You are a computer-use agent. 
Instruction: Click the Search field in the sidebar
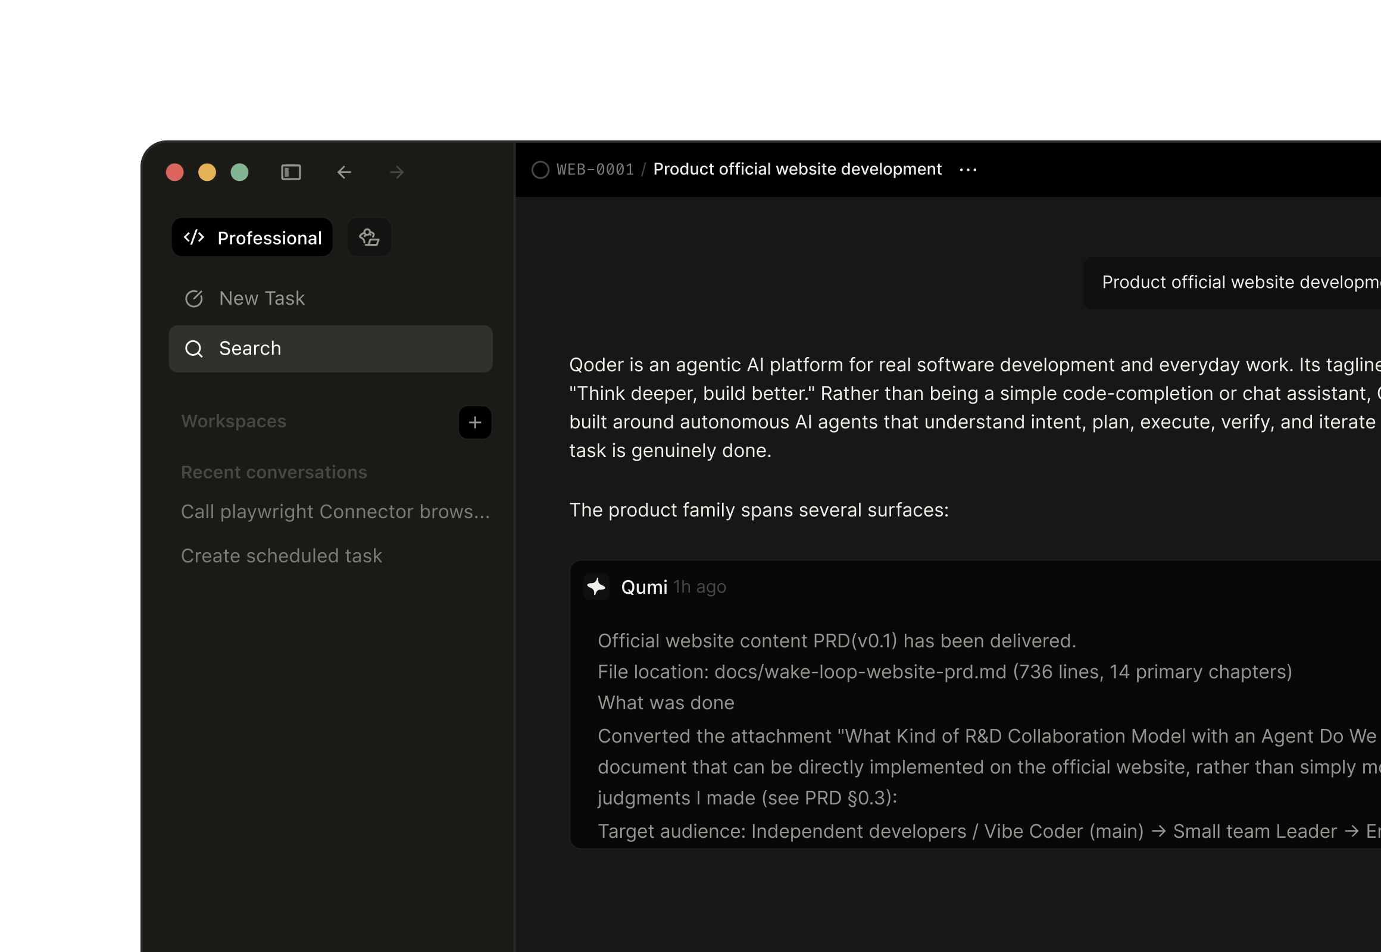tap(330, 349)
